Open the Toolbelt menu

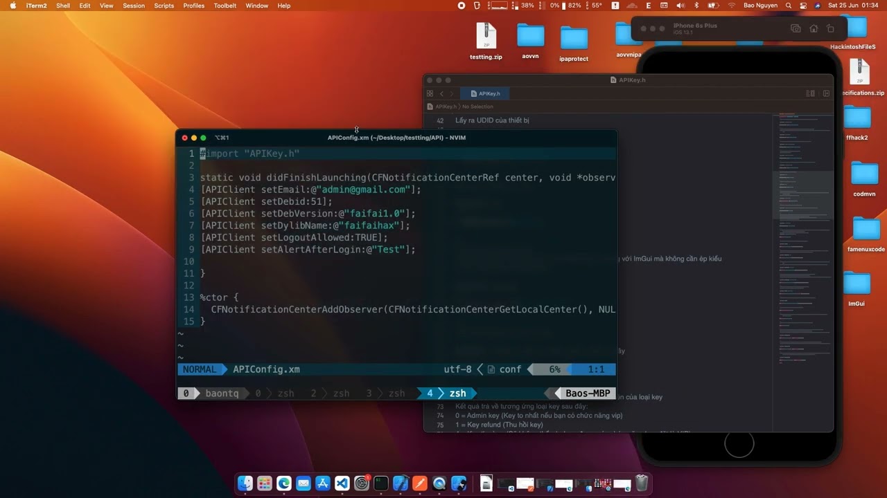tap(225, 6)
